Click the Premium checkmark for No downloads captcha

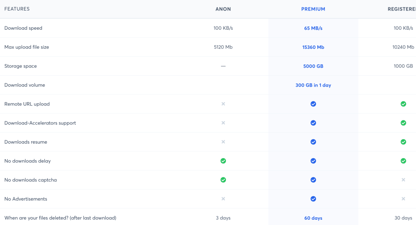pos(313,180)
